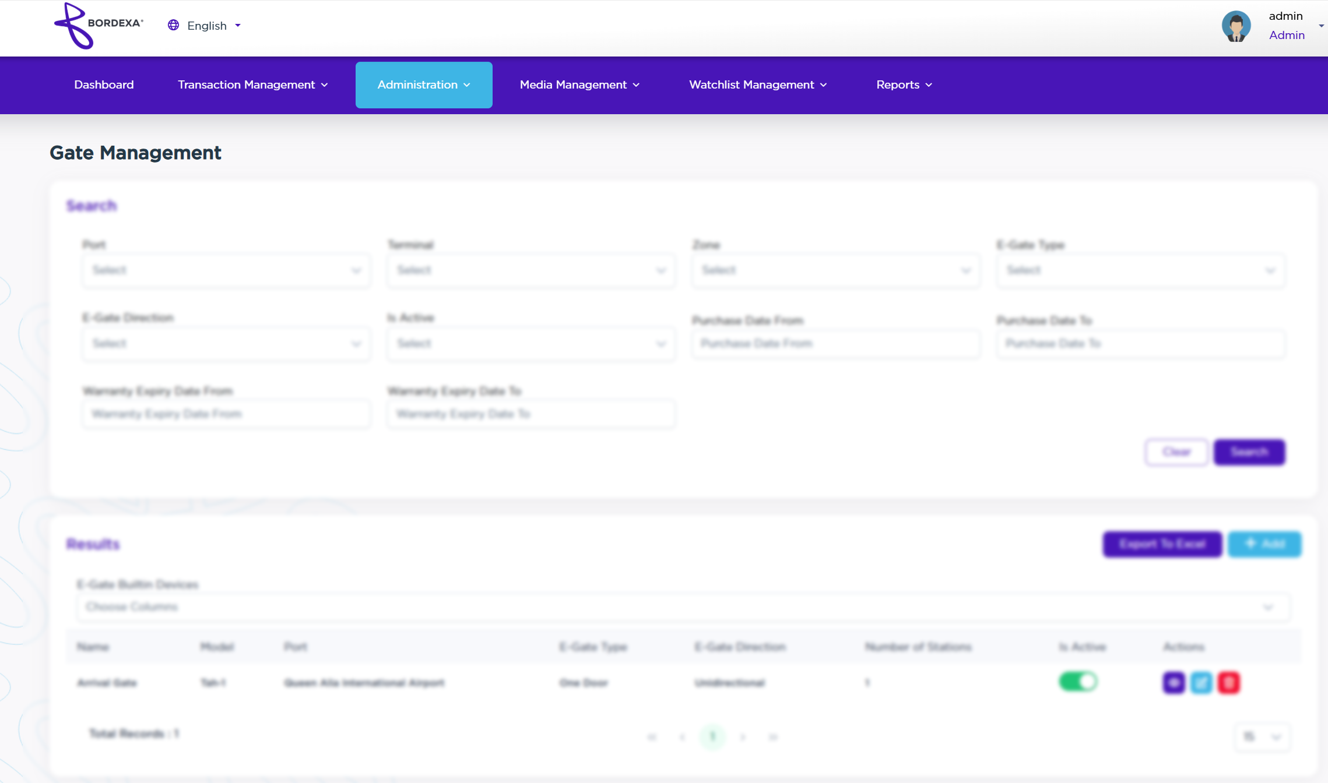Open the Choose Columns dropdown
Screen dimensions: 1328x783
(x=682, y=607)
